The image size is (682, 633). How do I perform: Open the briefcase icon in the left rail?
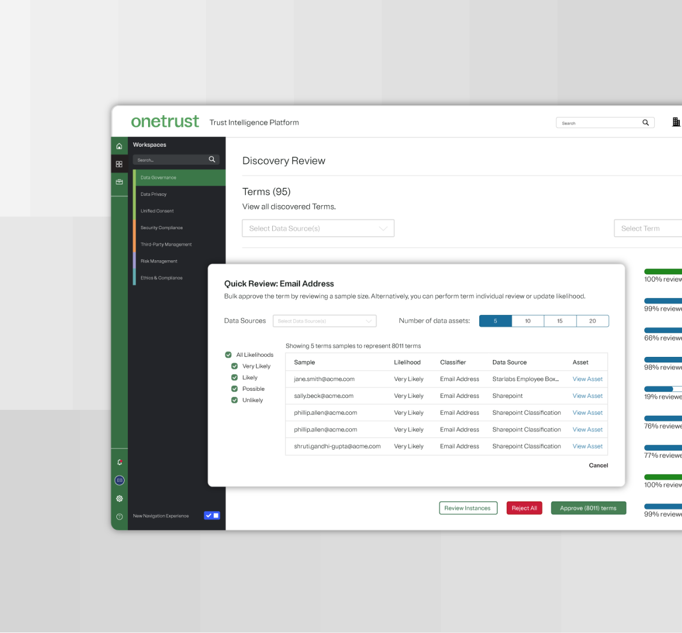click(x=119, y=182)
